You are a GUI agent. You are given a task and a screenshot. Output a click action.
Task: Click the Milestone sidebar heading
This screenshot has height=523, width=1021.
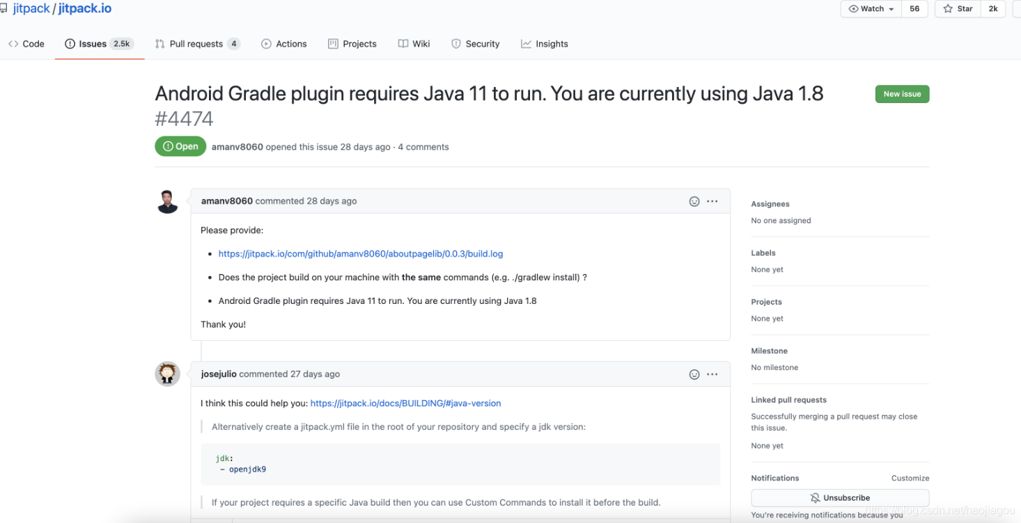770,351
